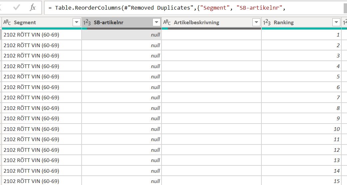Select null SB-artikelnr cell in Ranking 15 row
Screen dimensions: 347x185
tap(122, 181)
